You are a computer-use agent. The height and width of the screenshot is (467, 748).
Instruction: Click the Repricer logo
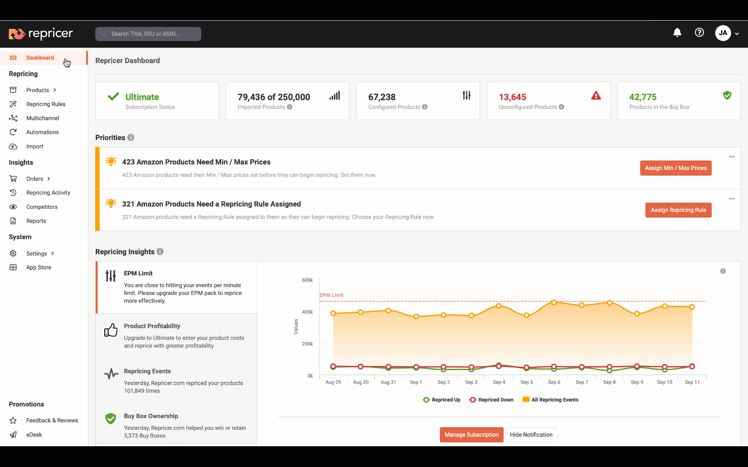[41, 34]
